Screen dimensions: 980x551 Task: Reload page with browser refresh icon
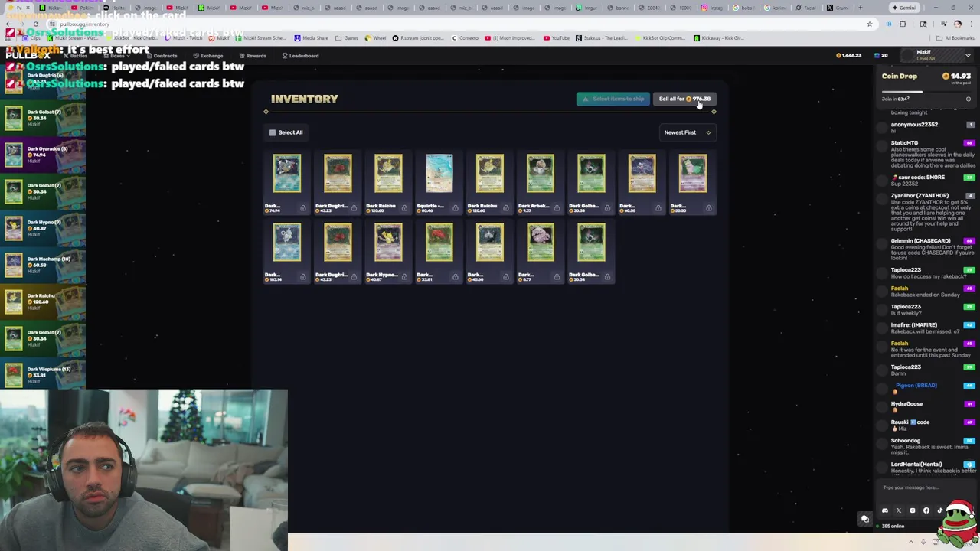tap(35, 24)
